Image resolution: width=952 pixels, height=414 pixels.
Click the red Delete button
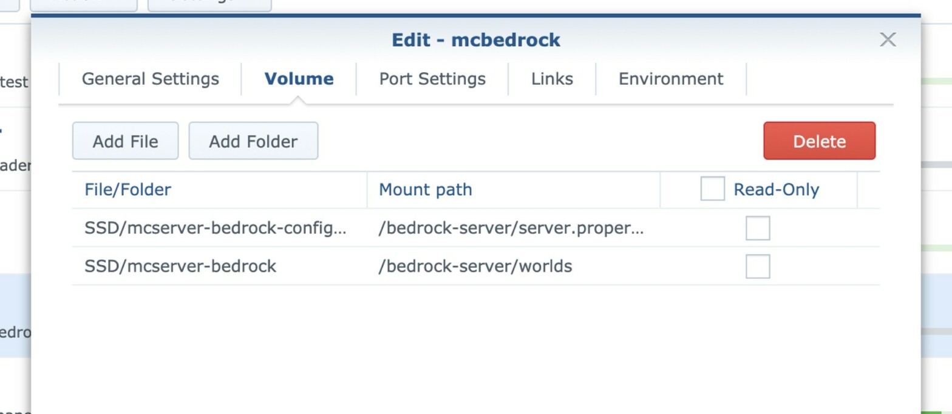click(820, 141)
